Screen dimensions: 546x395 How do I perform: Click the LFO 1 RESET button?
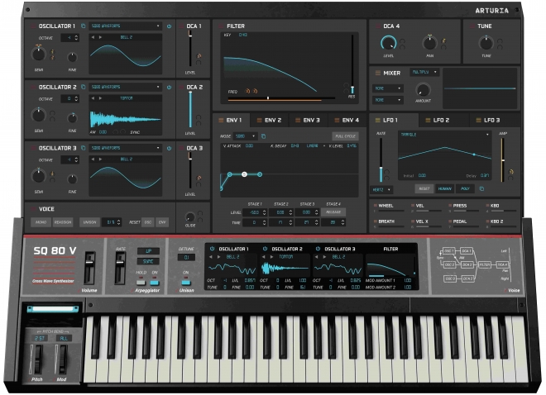tap(423, 188)
